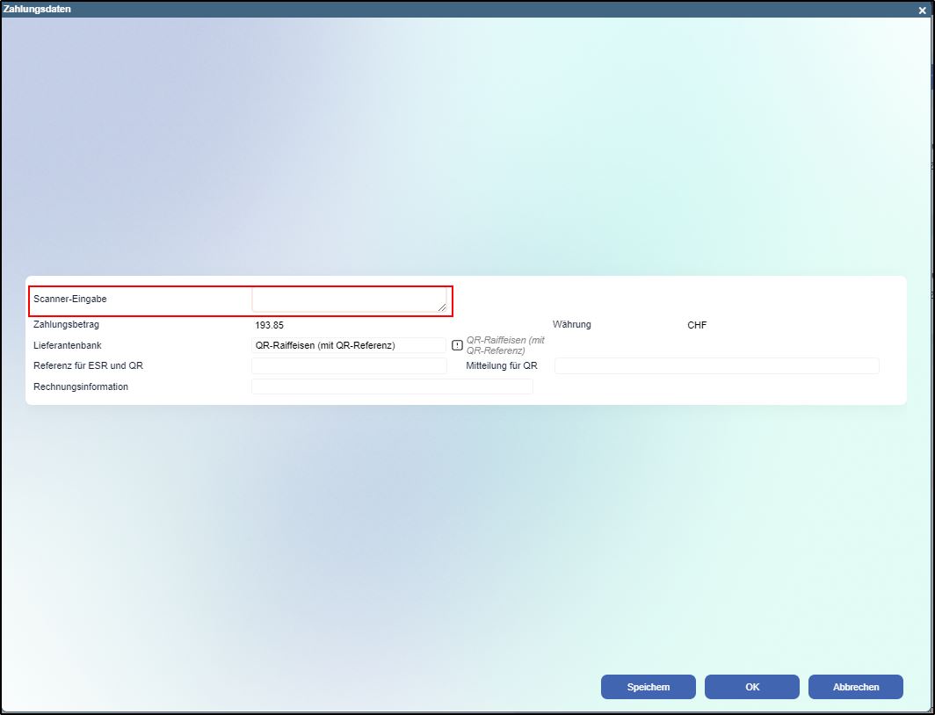Click the Zahlungsbetrag value 193.85
935x715 pixels.
coord(270,325)
